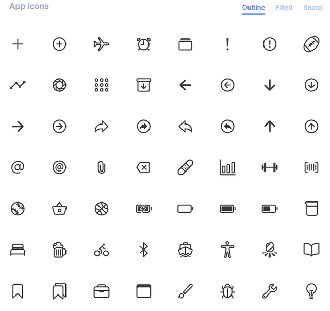Choose the double bookmarks icon
The height and width of the screenshot is (311, 330).
(x=59, y=291)
